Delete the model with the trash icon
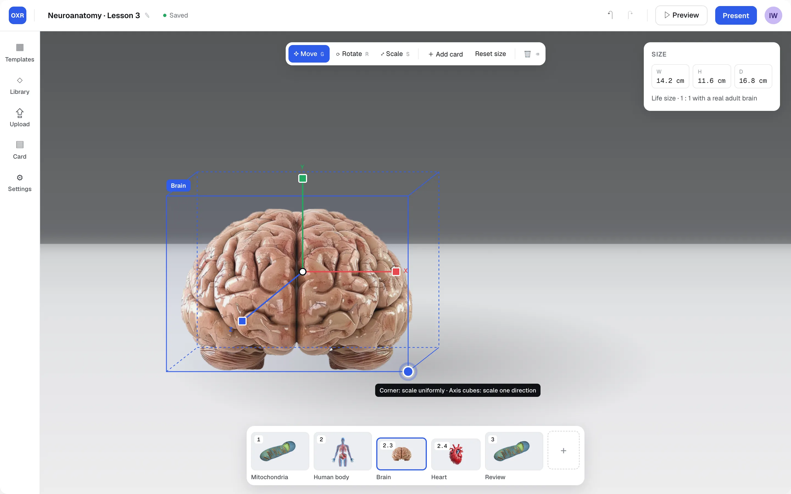 click(x=527, y=54)
